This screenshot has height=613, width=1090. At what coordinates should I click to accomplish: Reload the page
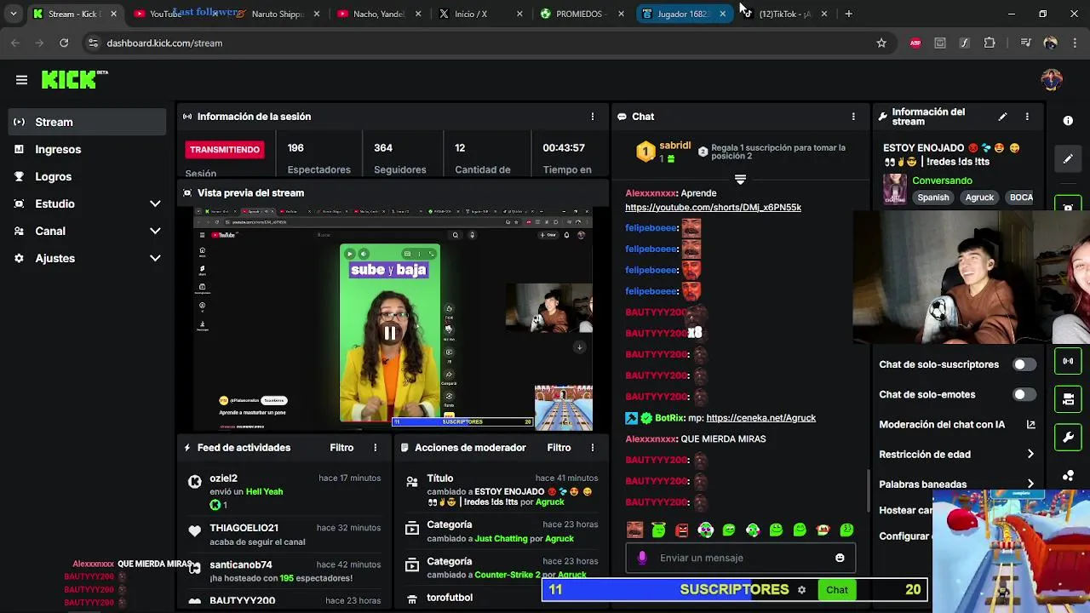[64, 43]
